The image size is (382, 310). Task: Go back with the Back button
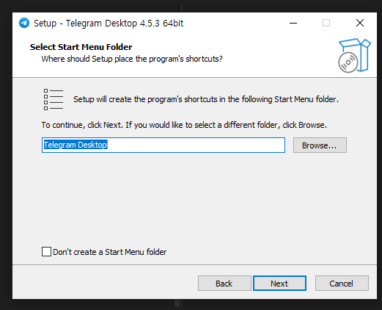click(224, 284)
